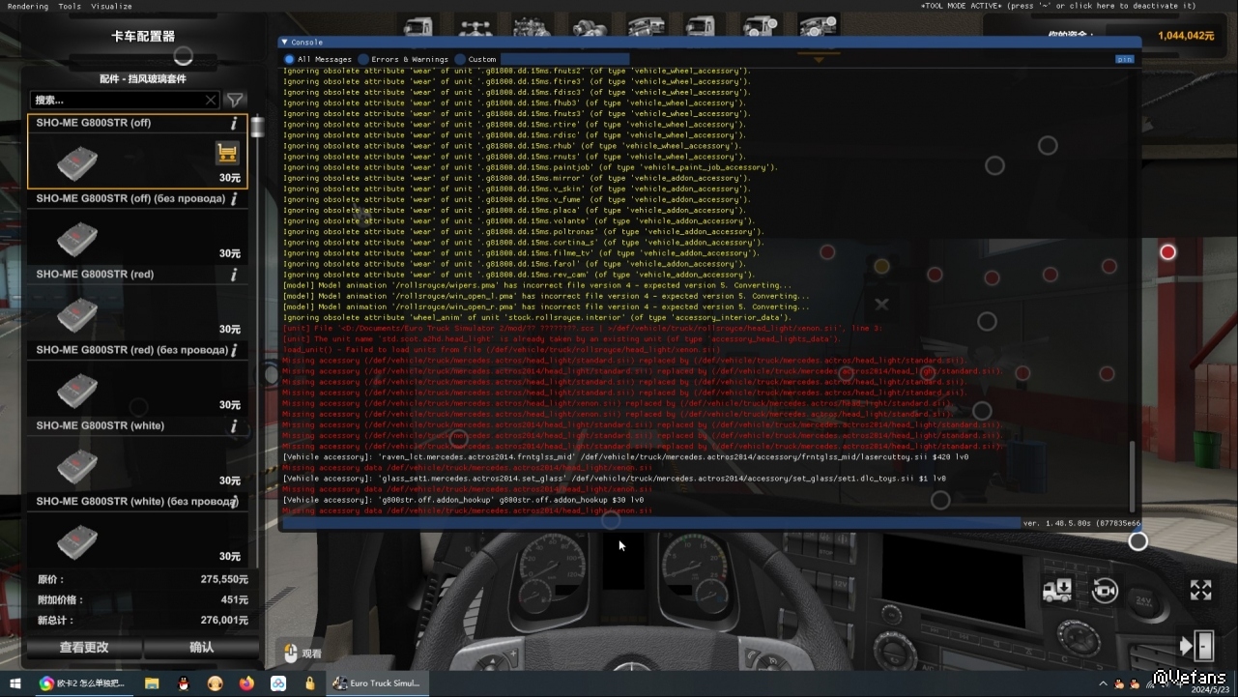The width and height of the screenshot is (1238, 697).
Task: Click the camera rotate view icon
Action: click(x=1105, y=590)
